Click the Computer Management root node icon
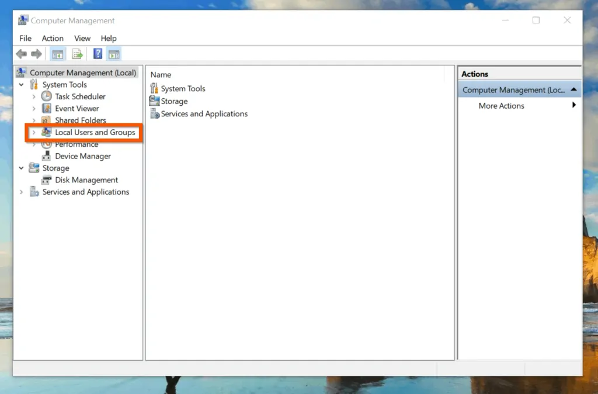The width and height of the screenshot is (598, 394). 22,72
